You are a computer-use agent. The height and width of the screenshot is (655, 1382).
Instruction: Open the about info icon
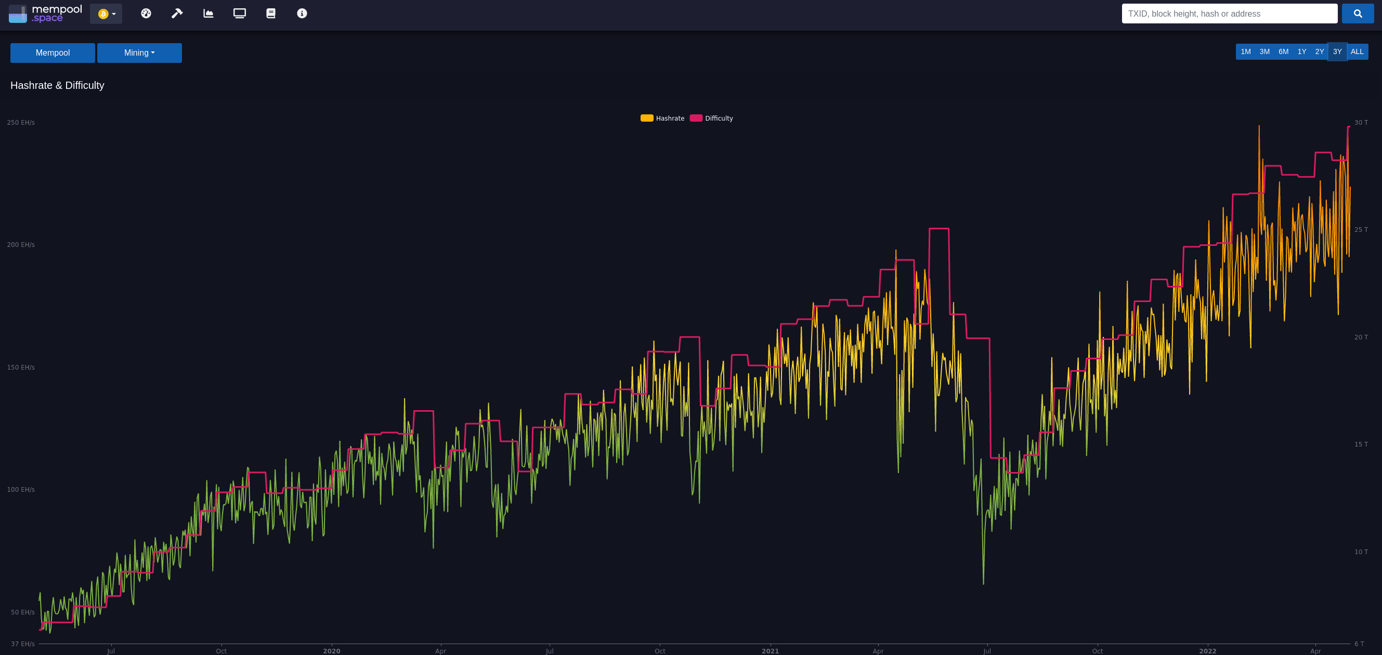pyautogui.click(x=302, y=14)
